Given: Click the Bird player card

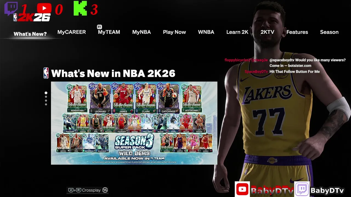Looking at the screenshot, I should point(96,123).
